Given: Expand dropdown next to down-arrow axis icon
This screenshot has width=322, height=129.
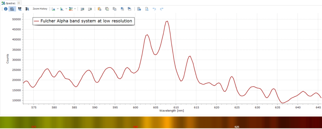Looking at the screenshot, I should pyautogui.click(x=58, y=9).
